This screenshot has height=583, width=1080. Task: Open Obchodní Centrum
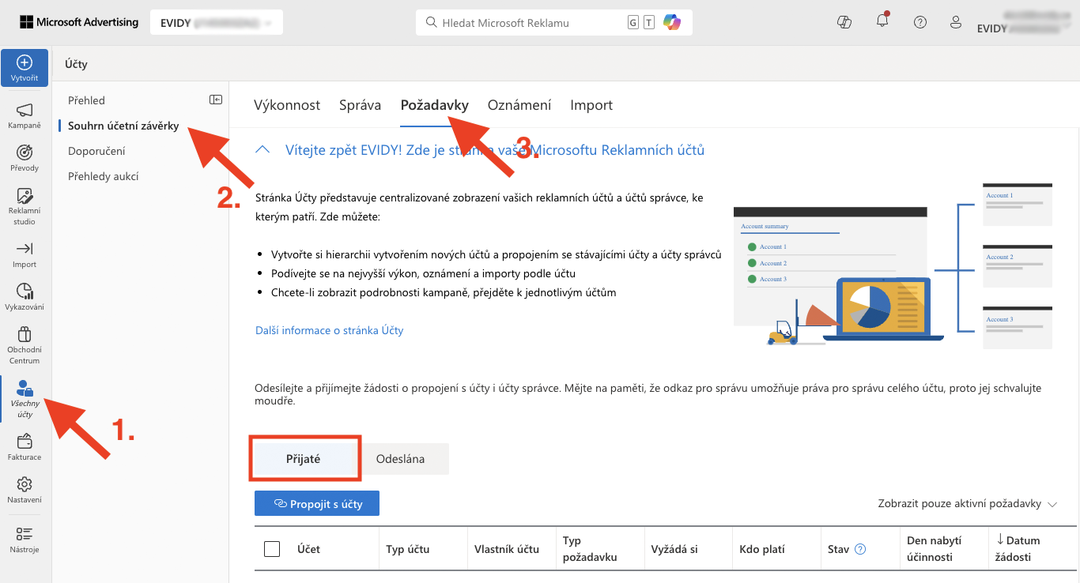[25, 345]
